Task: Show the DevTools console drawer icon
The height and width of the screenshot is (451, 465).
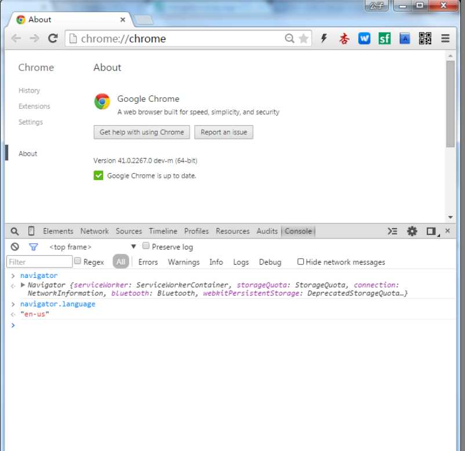Action: tap(393, 231)
